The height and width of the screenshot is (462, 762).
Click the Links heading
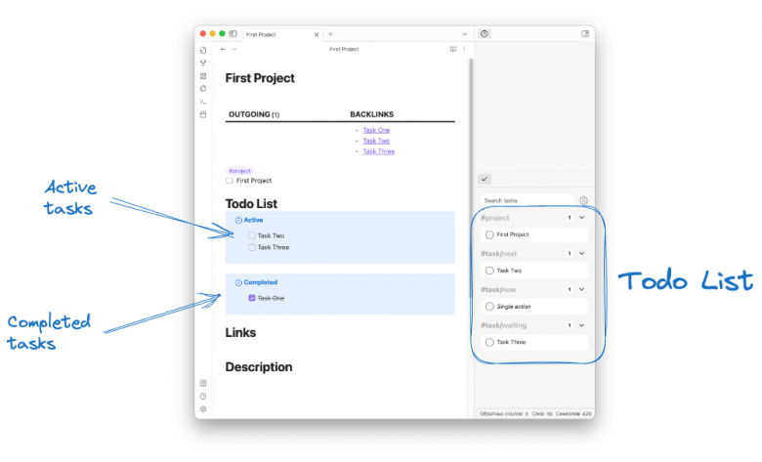pyautogui.click(x=240, y=333)
